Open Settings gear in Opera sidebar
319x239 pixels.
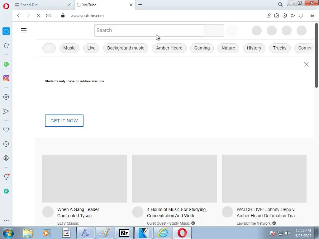[x=6, y=158]
